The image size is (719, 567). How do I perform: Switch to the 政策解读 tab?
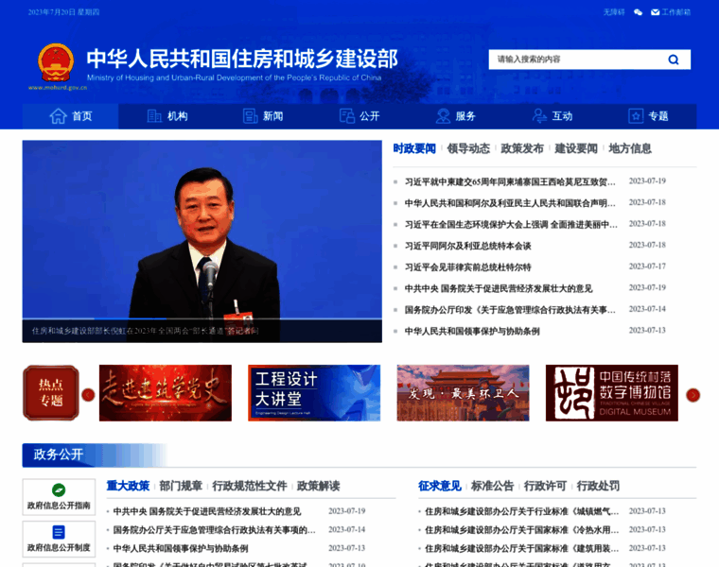pos(319,486)
